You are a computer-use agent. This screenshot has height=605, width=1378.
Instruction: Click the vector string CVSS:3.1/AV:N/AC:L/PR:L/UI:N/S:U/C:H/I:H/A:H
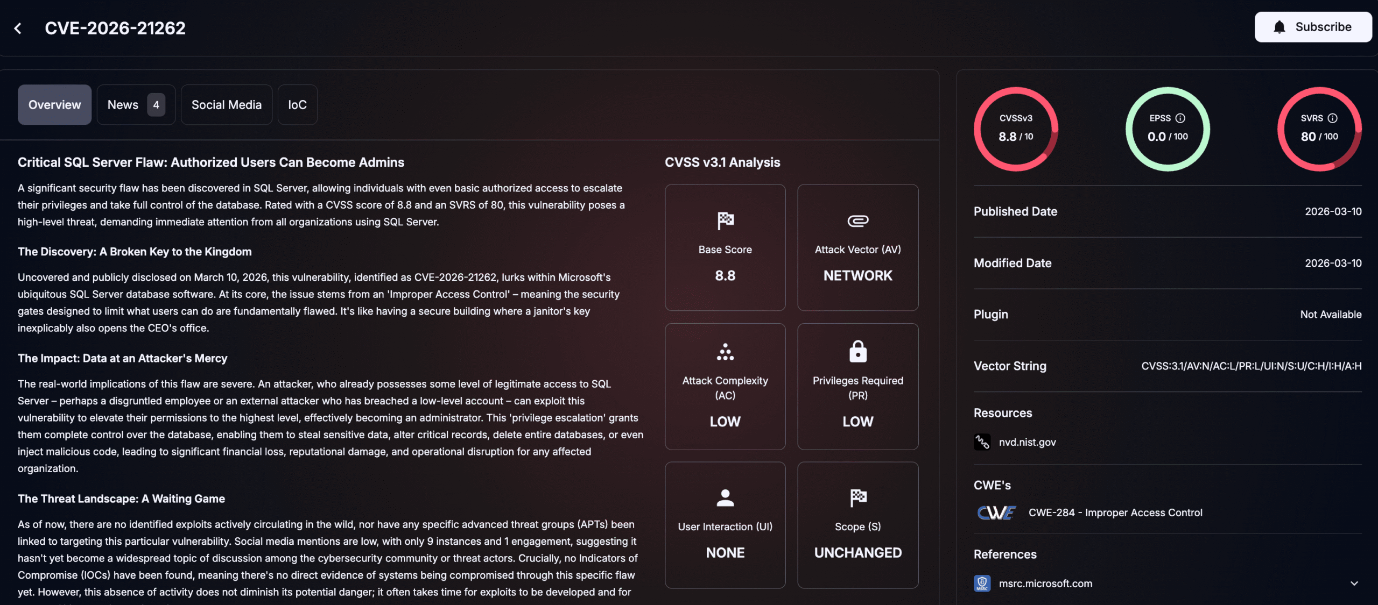pos(1251,366)
